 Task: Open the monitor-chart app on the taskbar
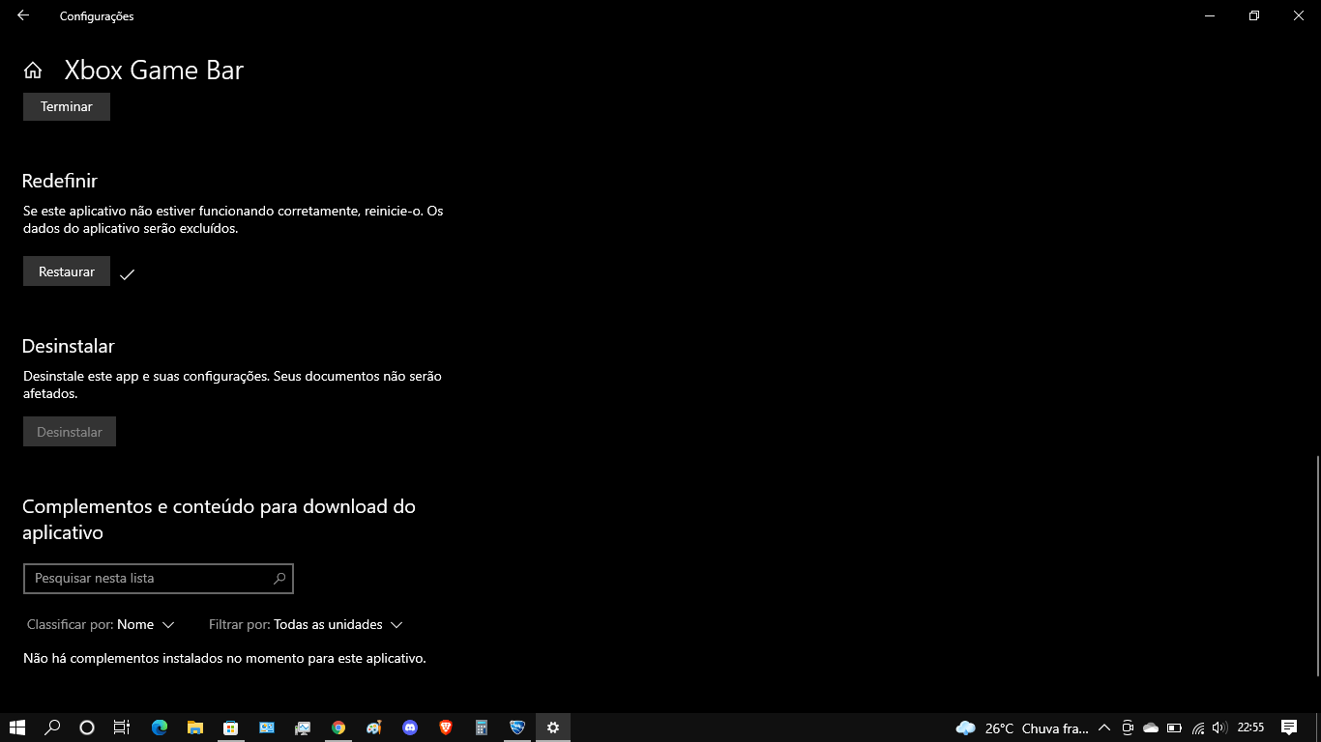pos(303,728)
